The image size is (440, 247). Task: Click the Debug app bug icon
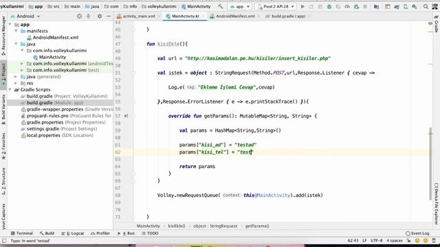coord(329,6)
